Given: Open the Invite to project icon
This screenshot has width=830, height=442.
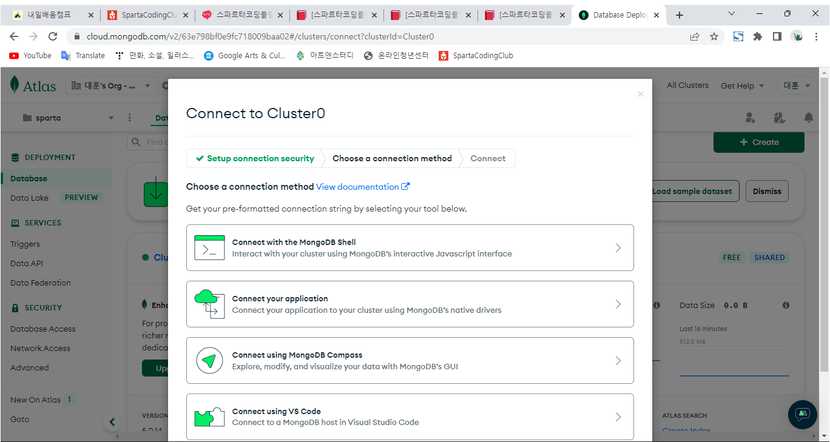Looking at the screenshot, I should pos(751,118).
